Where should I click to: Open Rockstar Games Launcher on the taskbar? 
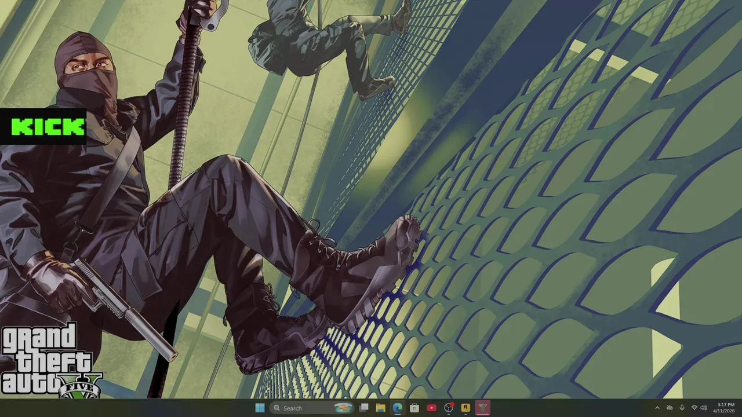(465, 408)
